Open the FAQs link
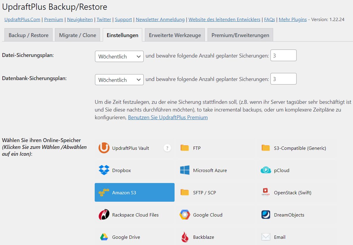This screenshot has width=353, height=245. (270, 20)
